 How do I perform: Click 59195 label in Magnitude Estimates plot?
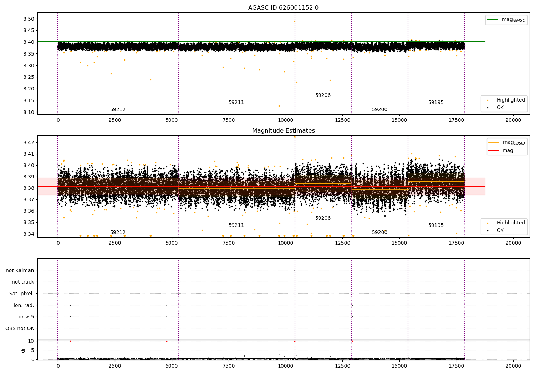[x=436, y=225]
